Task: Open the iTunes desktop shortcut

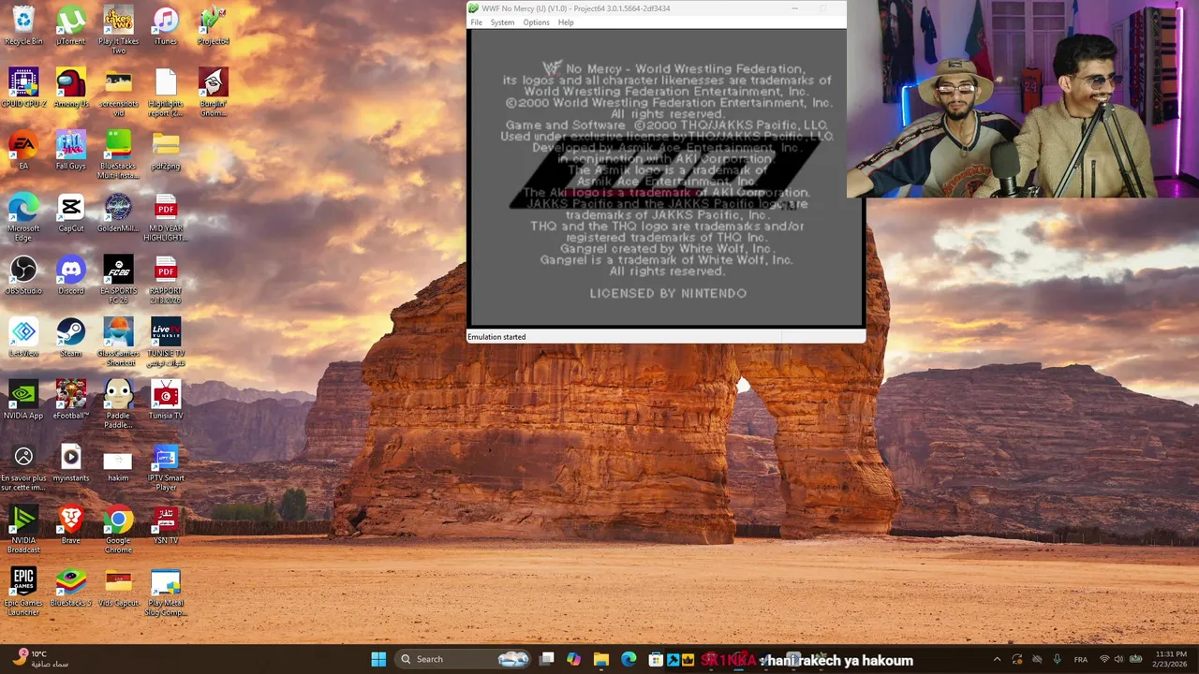Action: click(x=166, y=25)
